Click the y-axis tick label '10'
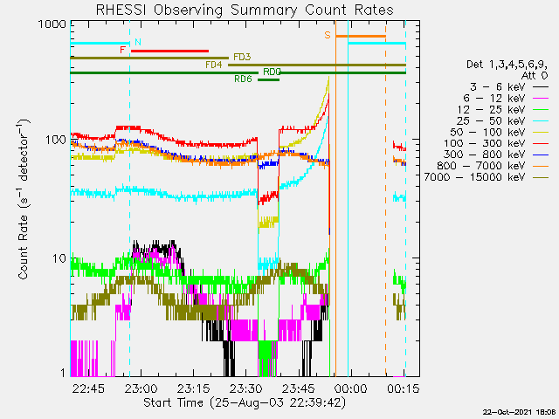This screenshot has width=559, height=419. pos(59,258)
